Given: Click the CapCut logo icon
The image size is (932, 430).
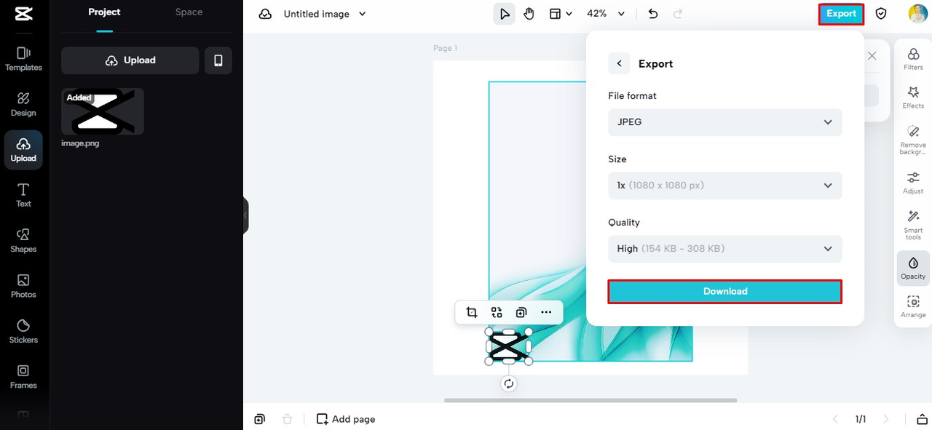Looking at the screenshot, I should point(24,14).
